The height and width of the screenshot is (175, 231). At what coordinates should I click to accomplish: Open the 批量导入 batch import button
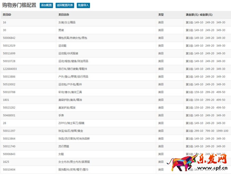(x=83, y=5)
